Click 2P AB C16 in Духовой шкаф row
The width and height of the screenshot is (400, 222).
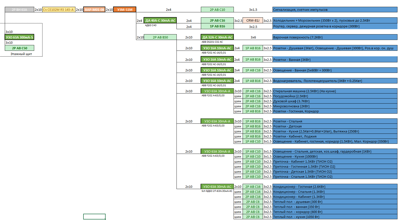pyautogui.click(x=253, y=101)
